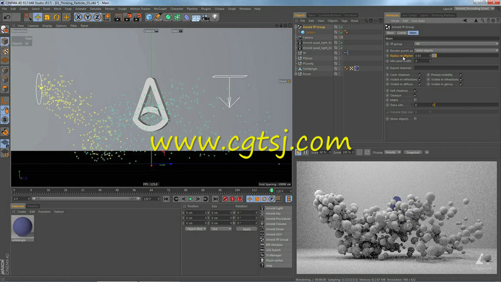Click the Apply coordinates button
The width and height of the screenshot is (501, 282).
(246, 229)
